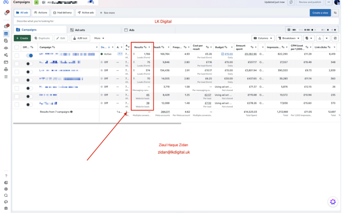Viewport: 342px width, 213px height.
Task: Open the £15.00 budget link
Action: [229, 54]
